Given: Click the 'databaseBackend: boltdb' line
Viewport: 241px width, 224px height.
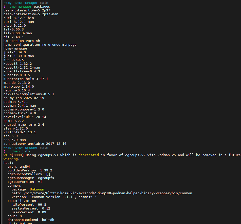Looking at the screenshot, I should pyautogui.click(x=31, y=220).
